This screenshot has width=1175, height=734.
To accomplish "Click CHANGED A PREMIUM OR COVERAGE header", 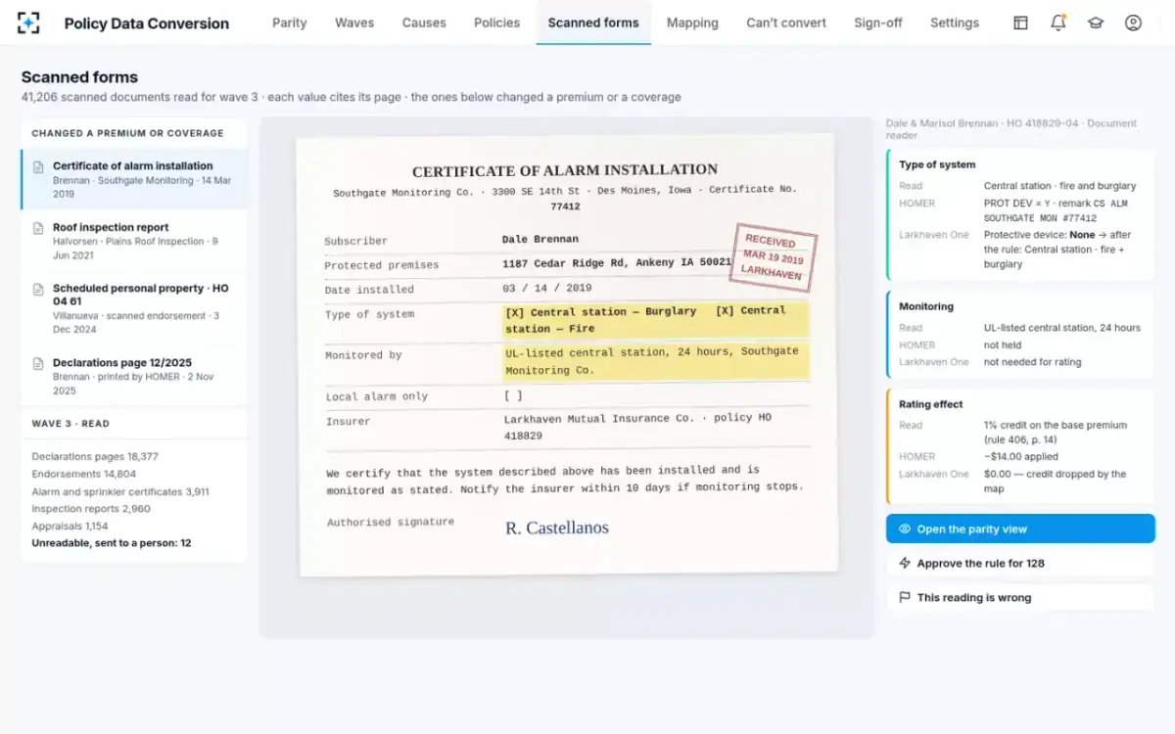I will coord(127,133).
